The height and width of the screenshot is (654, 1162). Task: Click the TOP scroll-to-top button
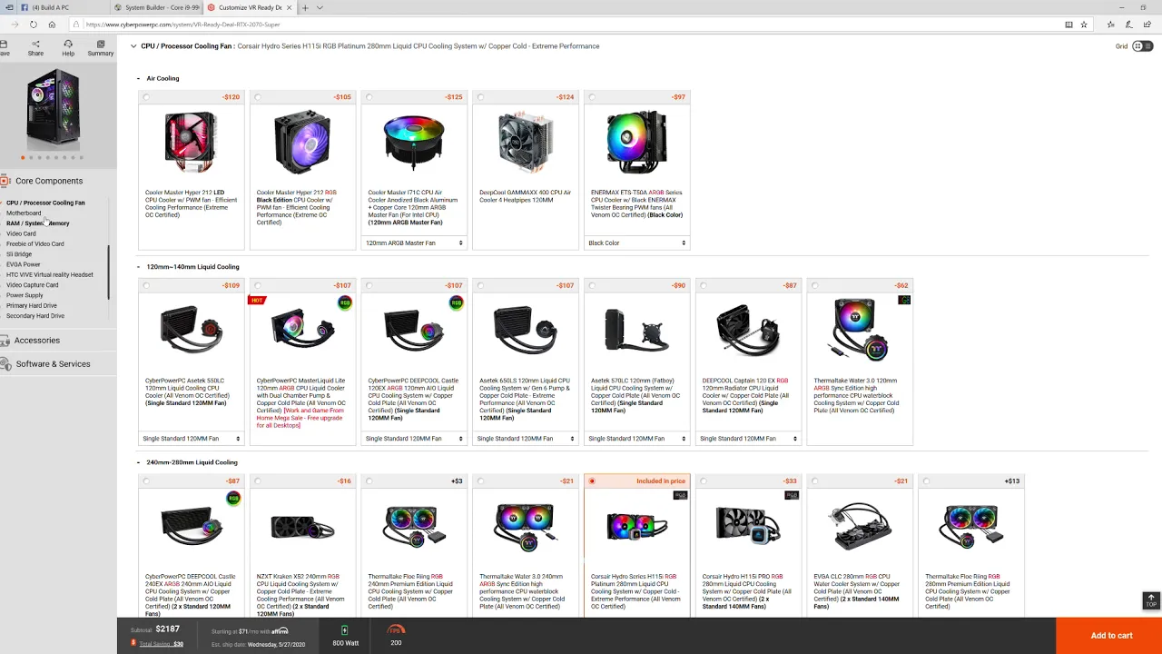(x=1151, y=601)
